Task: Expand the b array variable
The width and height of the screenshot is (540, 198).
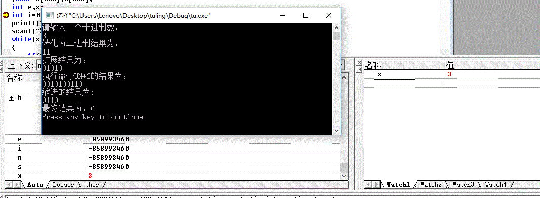Action: 11,98
